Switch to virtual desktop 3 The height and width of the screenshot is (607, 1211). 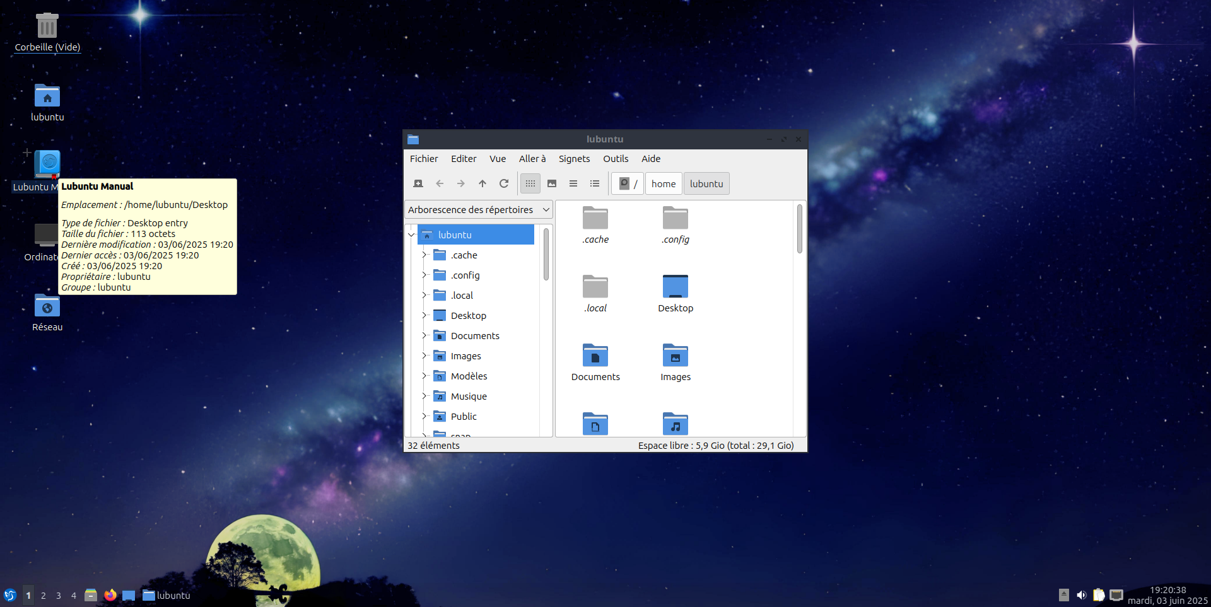click(x=59, y=596)
